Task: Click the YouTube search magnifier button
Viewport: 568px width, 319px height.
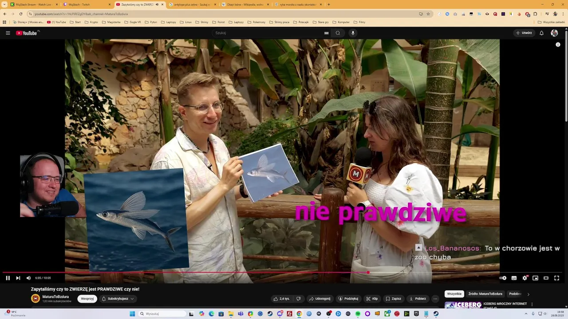Action: point(338,33)
